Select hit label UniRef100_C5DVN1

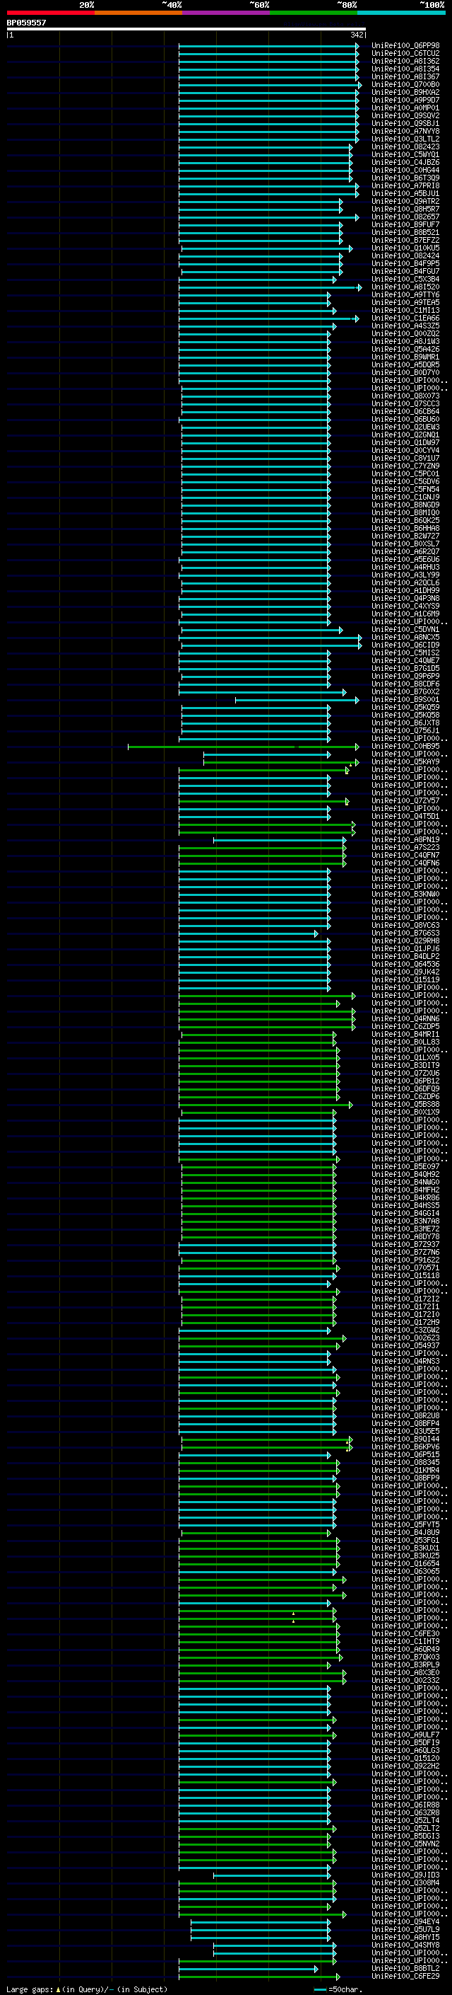(x=405, y=629)
